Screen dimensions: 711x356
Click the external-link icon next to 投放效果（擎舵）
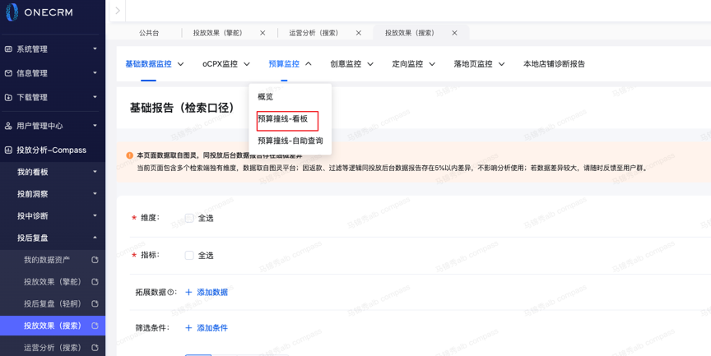pyautogui.click(x=95, y=282)
